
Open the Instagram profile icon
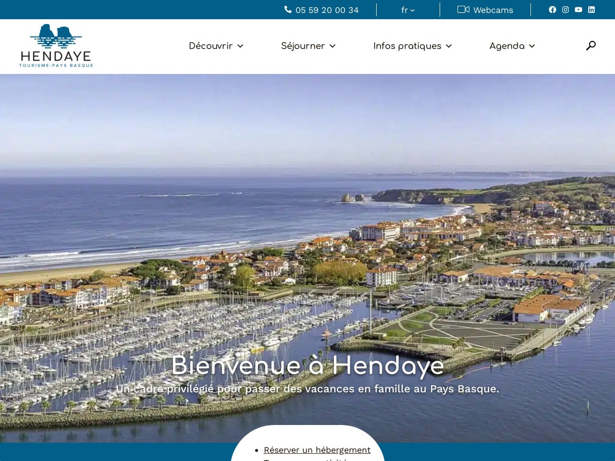tap(566, 10)
